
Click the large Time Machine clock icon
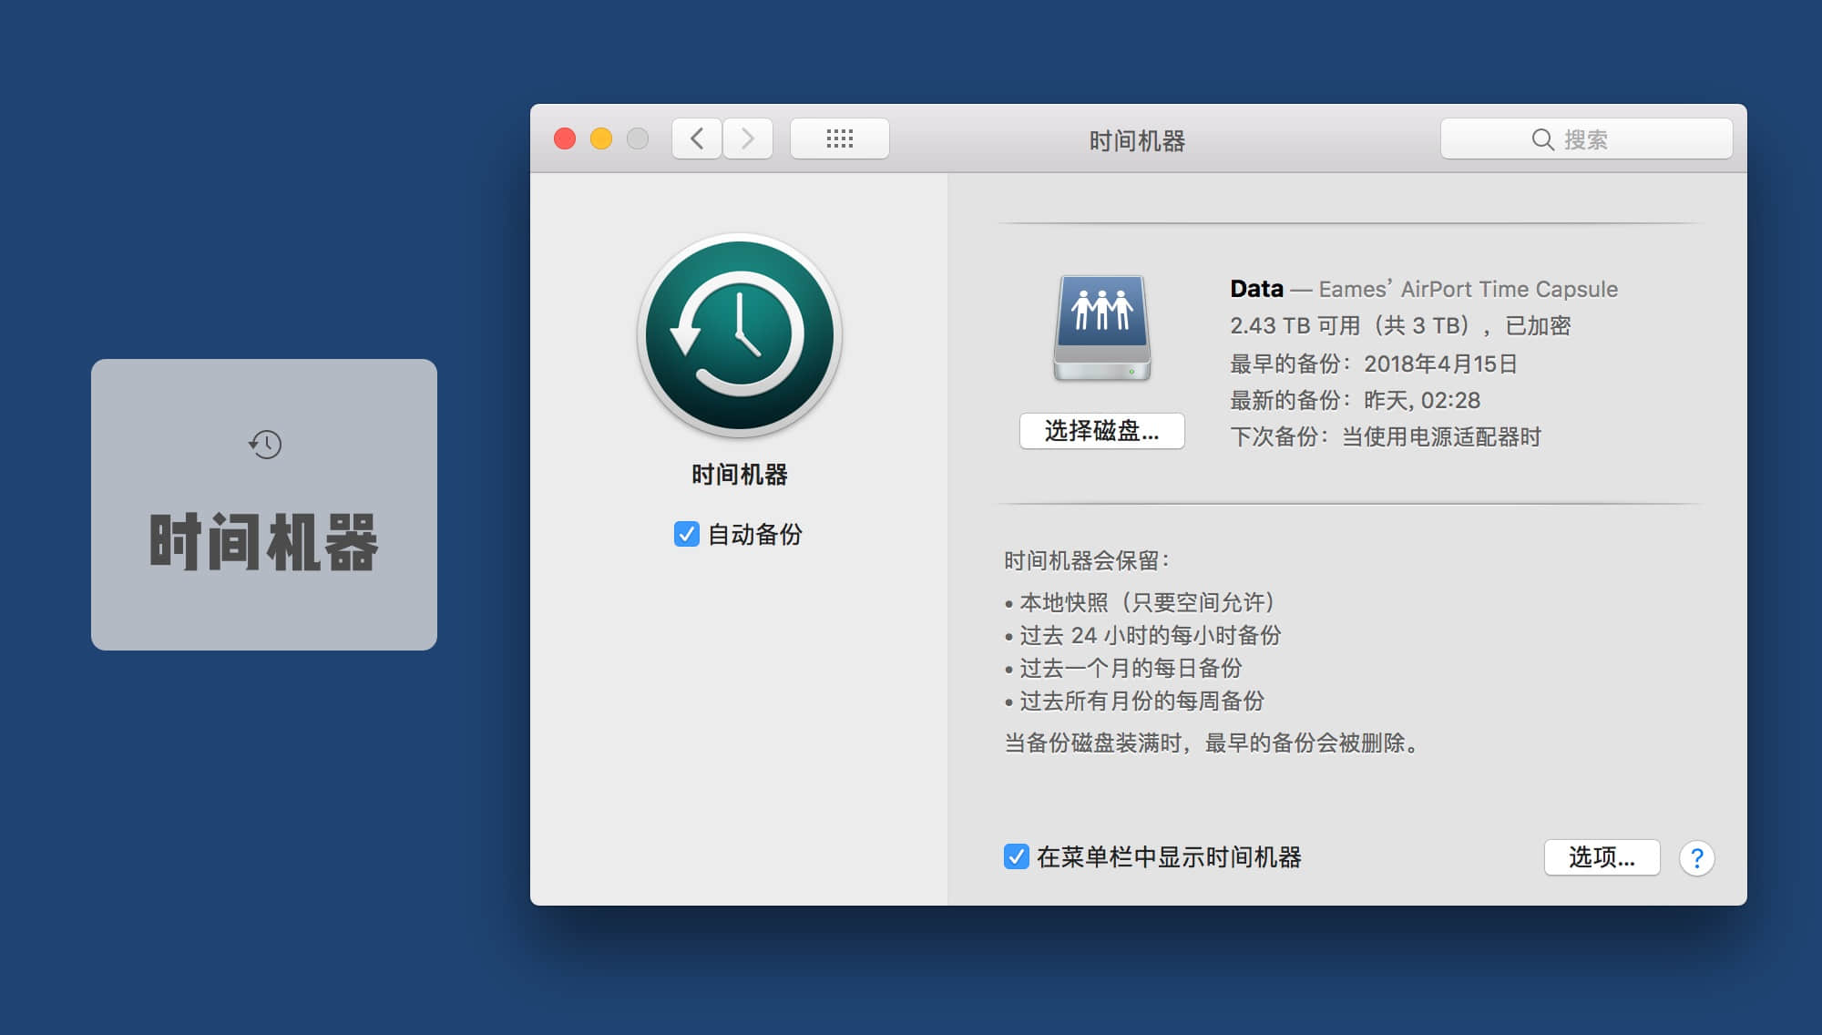pos(739,334)
